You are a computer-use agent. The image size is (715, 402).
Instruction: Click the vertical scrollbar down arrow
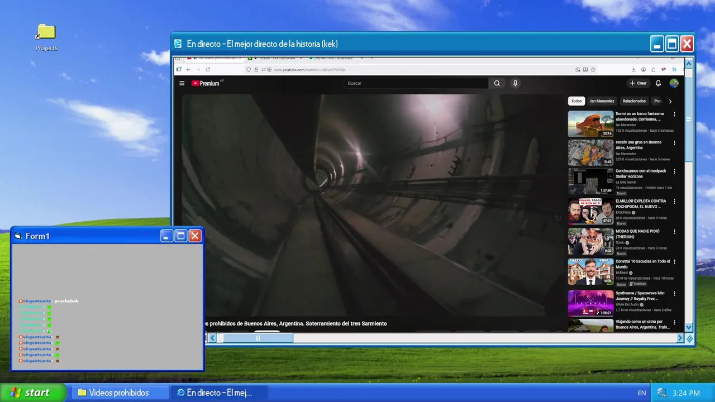(x=689, y=328)
